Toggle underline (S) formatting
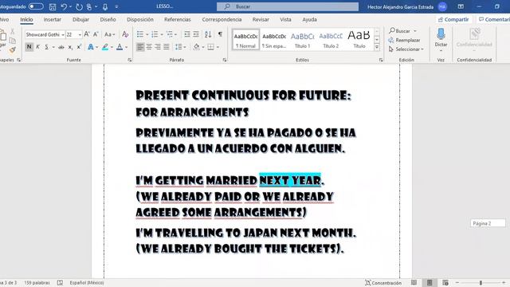The width and height of the screenshot is (510, 287). pyautogui.click(x=46, y=47)
